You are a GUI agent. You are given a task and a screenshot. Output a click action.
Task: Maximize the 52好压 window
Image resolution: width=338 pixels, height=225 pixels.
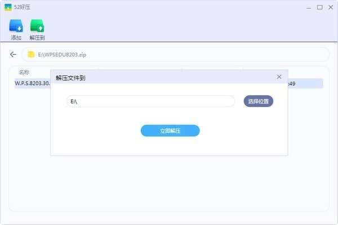pyautogui.click(x=319, y=7)
